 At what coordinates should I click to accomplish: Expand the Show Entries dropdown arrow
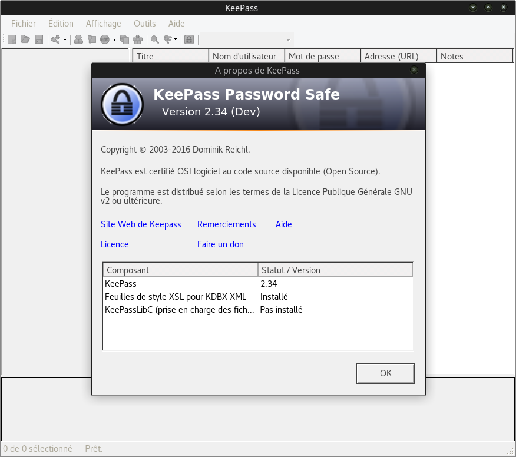176,40
